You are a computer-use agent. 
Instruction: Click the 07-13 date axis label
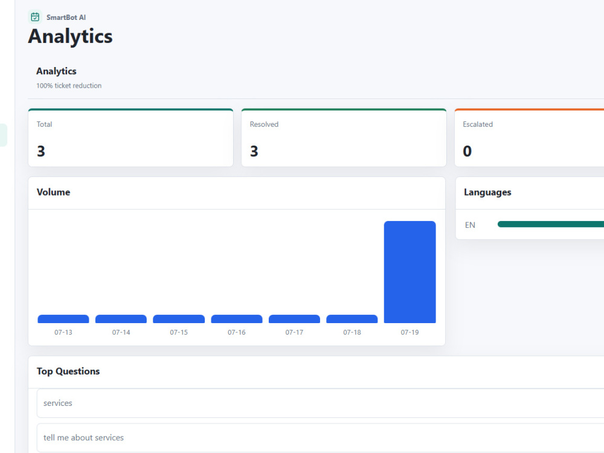63,332
